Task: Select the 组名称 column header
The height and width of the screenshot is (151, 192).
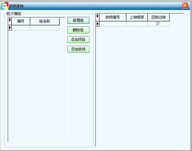Action: (x=45, y=21)
